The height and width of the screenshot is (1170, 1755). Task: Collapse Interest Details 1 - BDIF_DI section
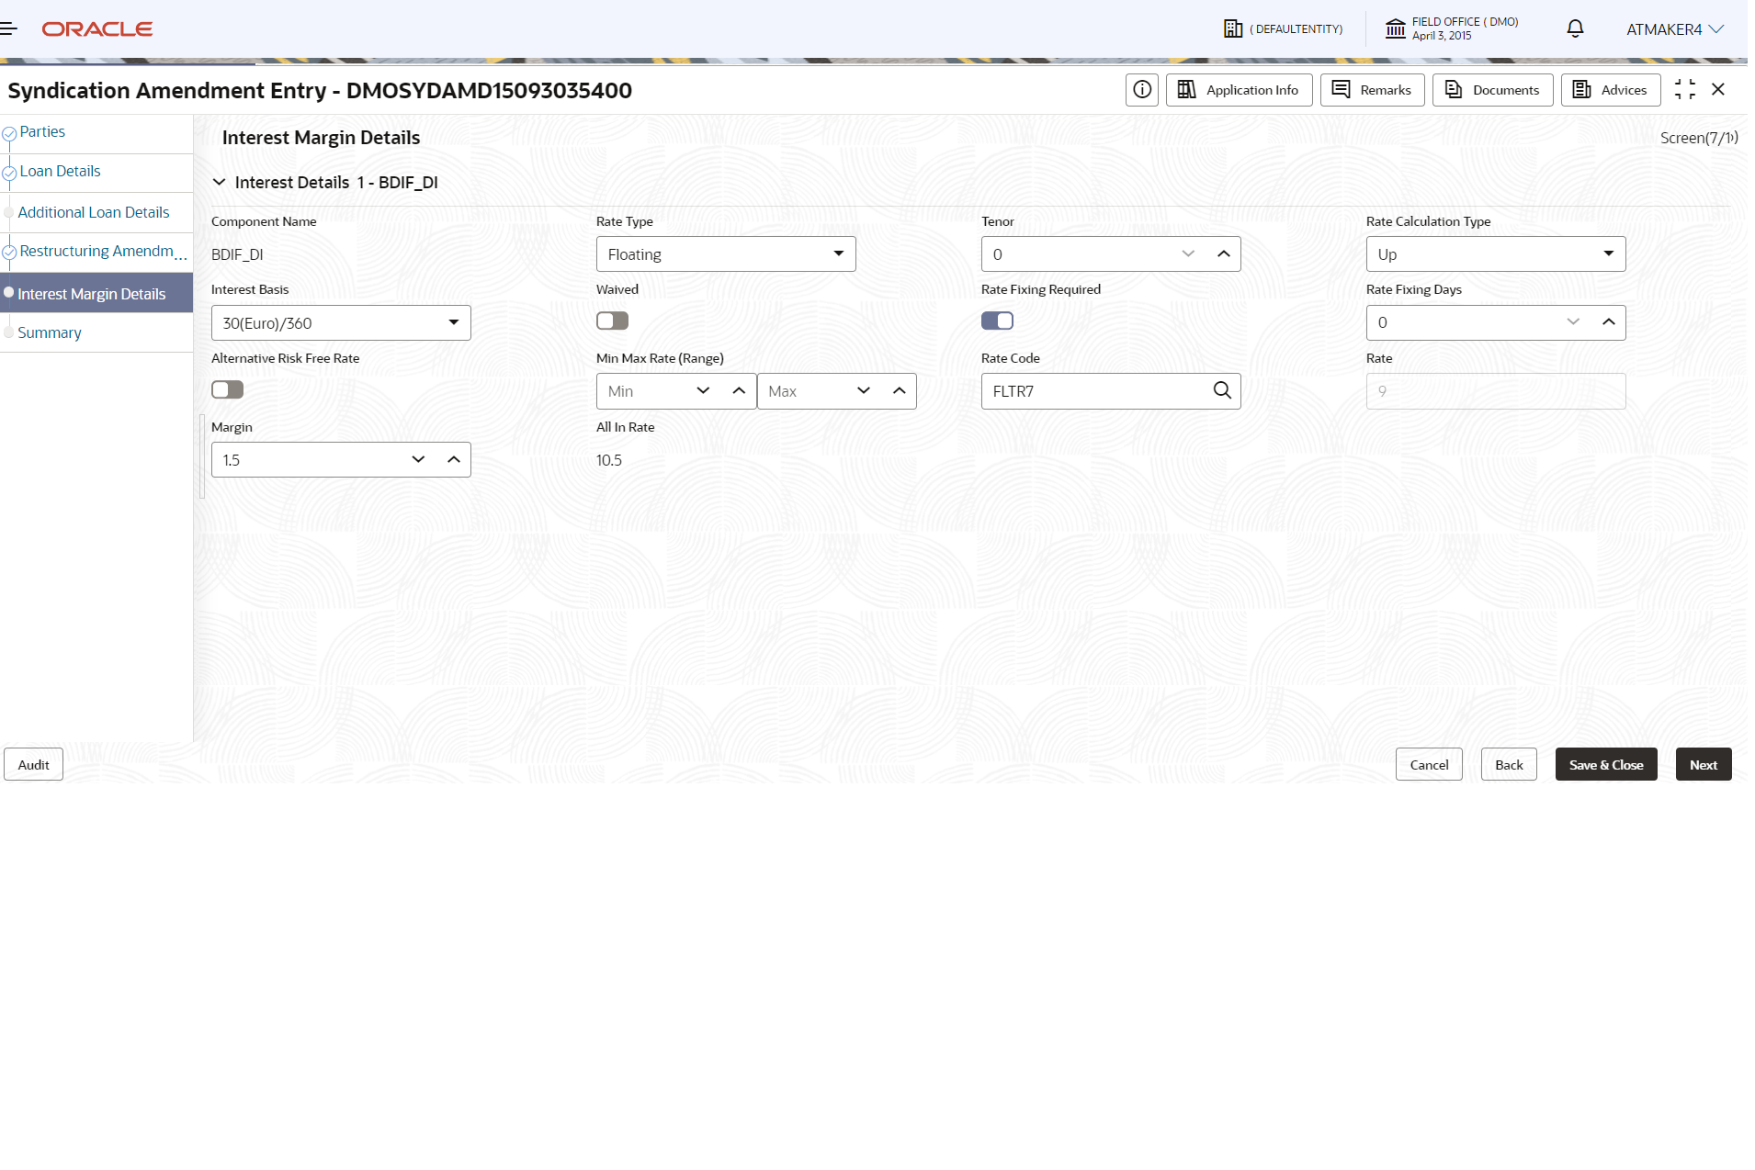click(219, 182)
